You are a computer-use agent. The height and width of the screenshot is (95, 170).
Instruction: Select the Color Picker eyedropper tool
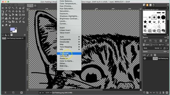tap(6, 11)
